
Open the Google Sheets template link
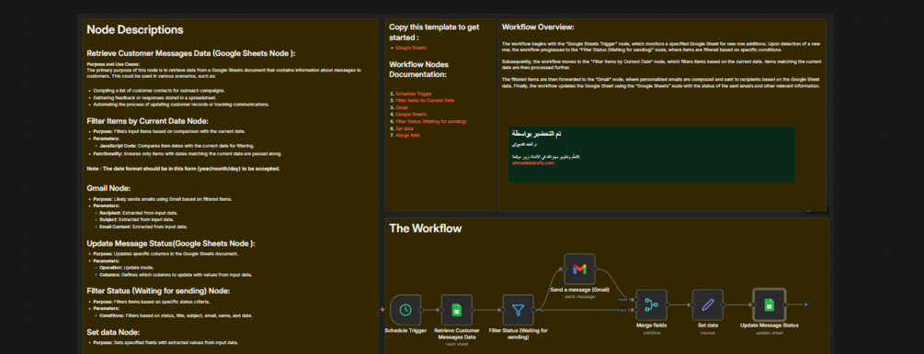pos(411,48)
